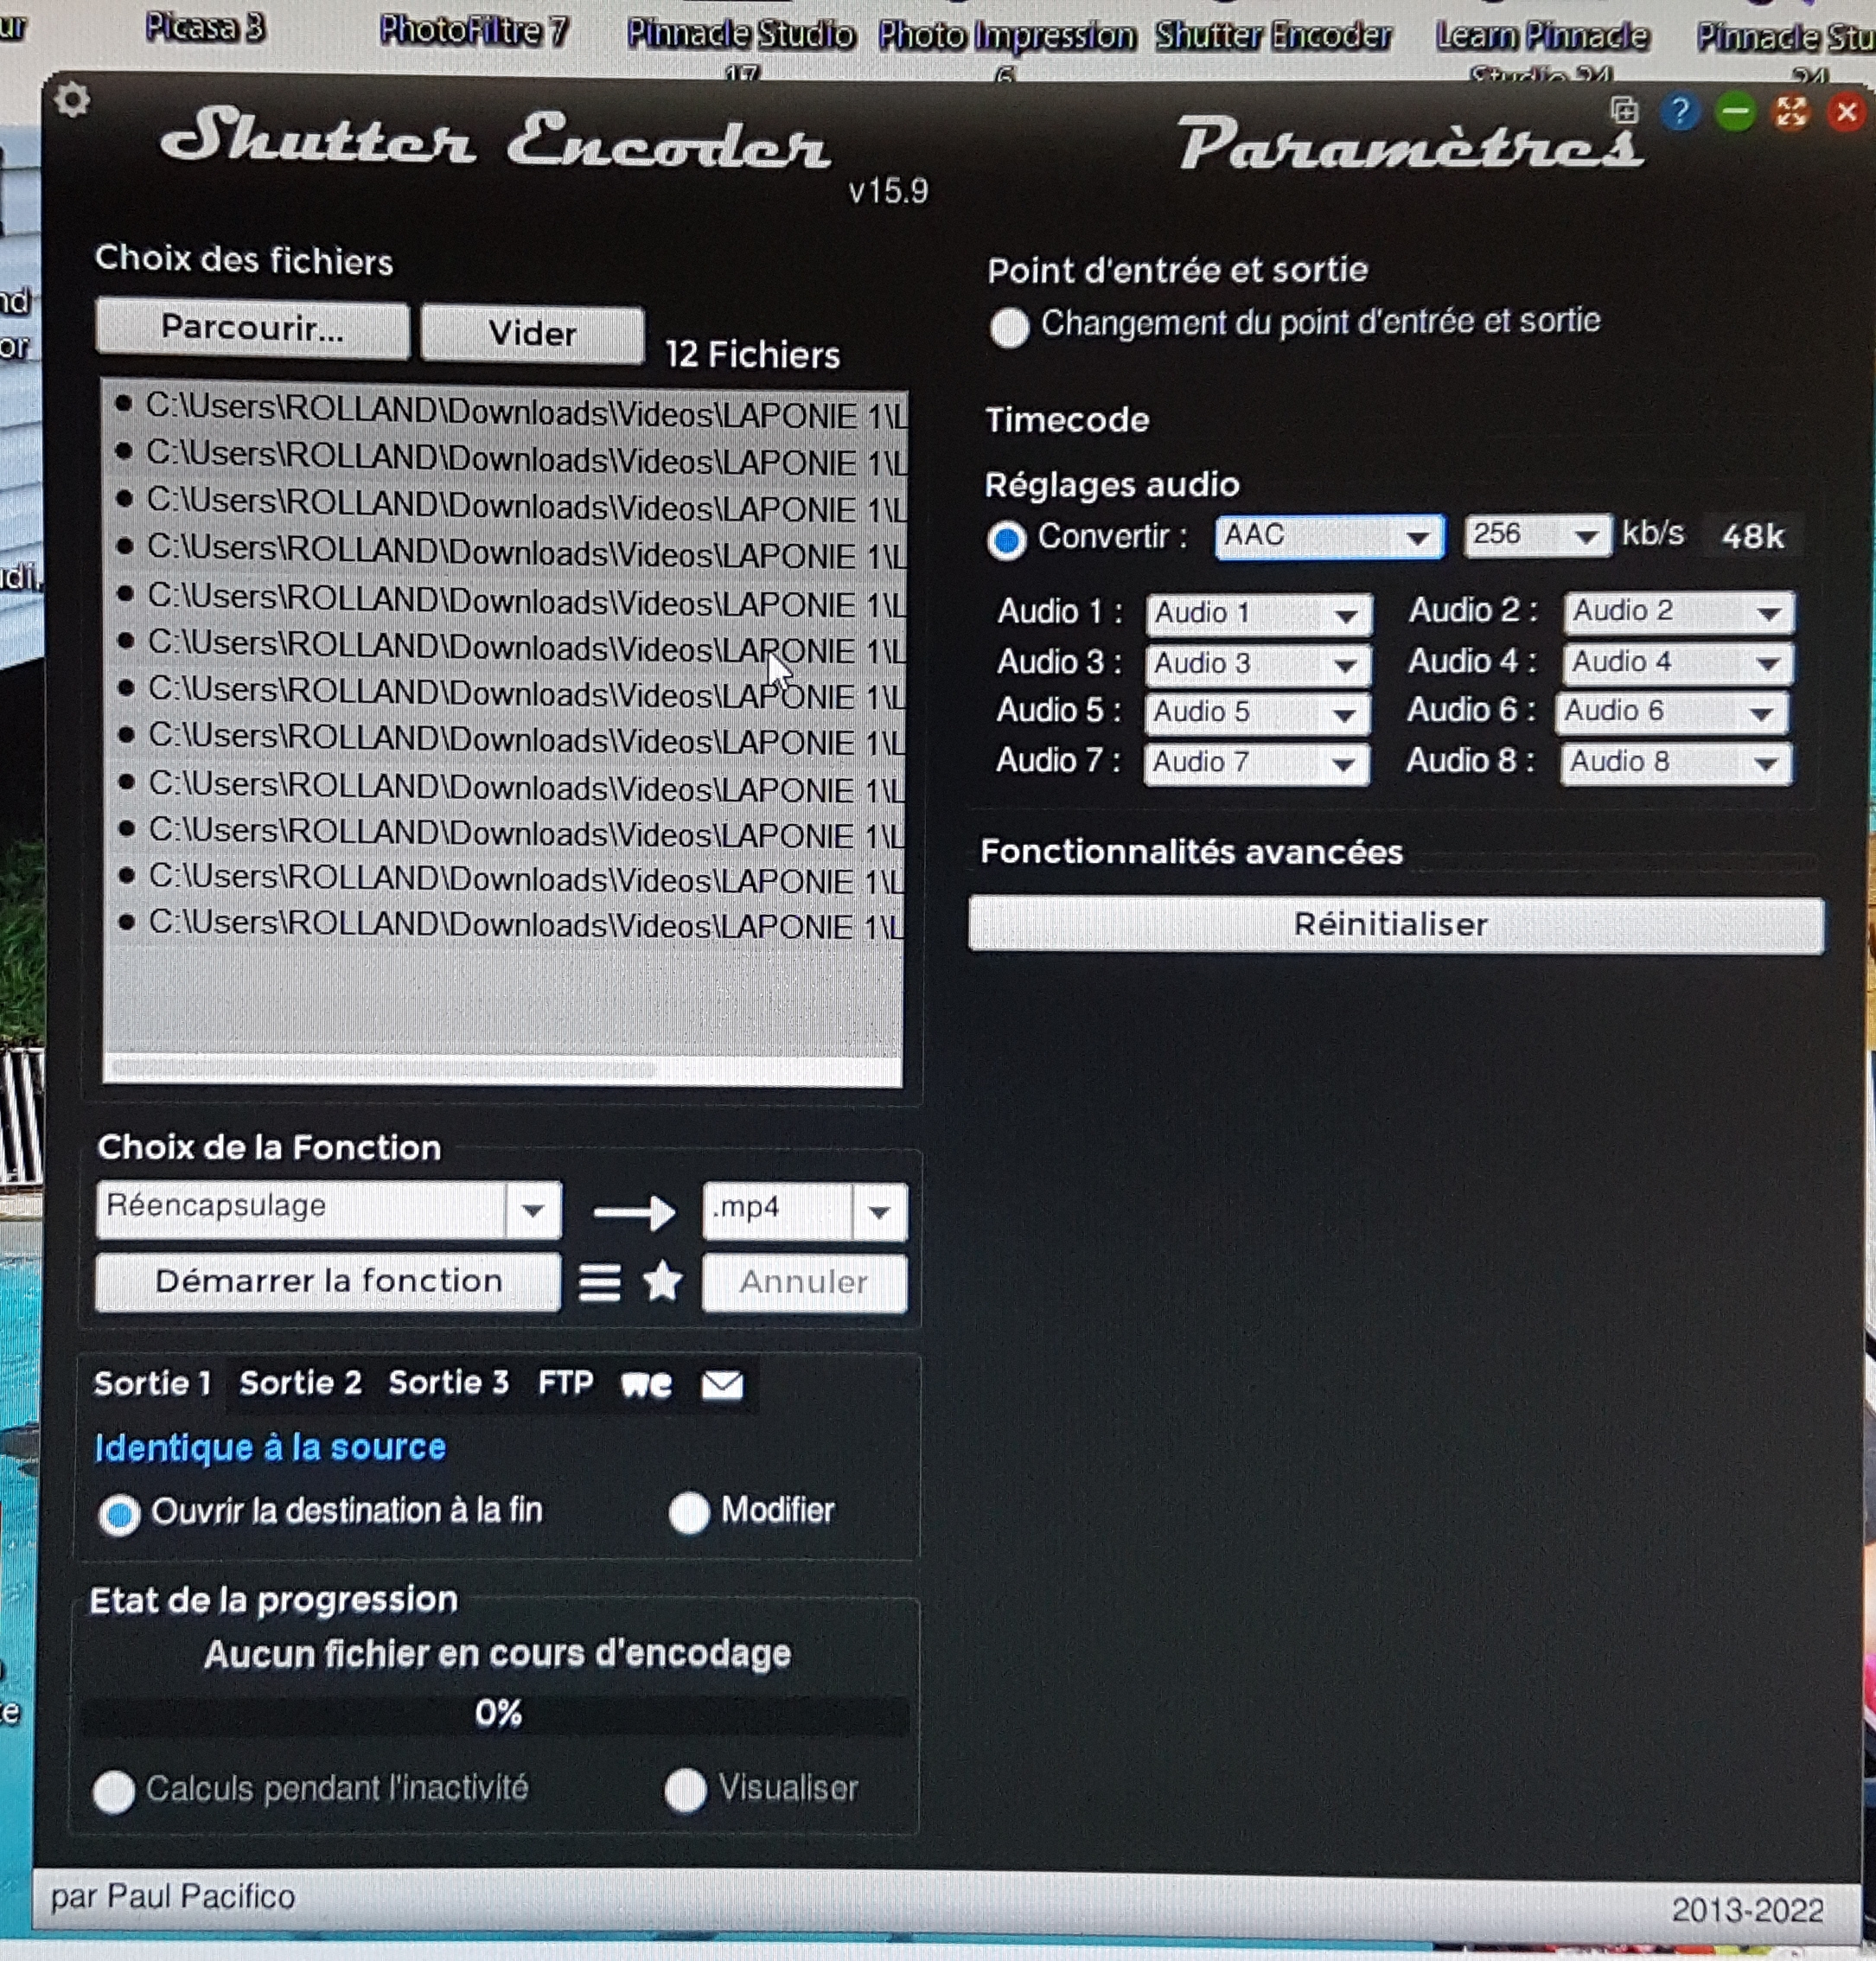Click Démarrer la fonction

coord(328,1282)
